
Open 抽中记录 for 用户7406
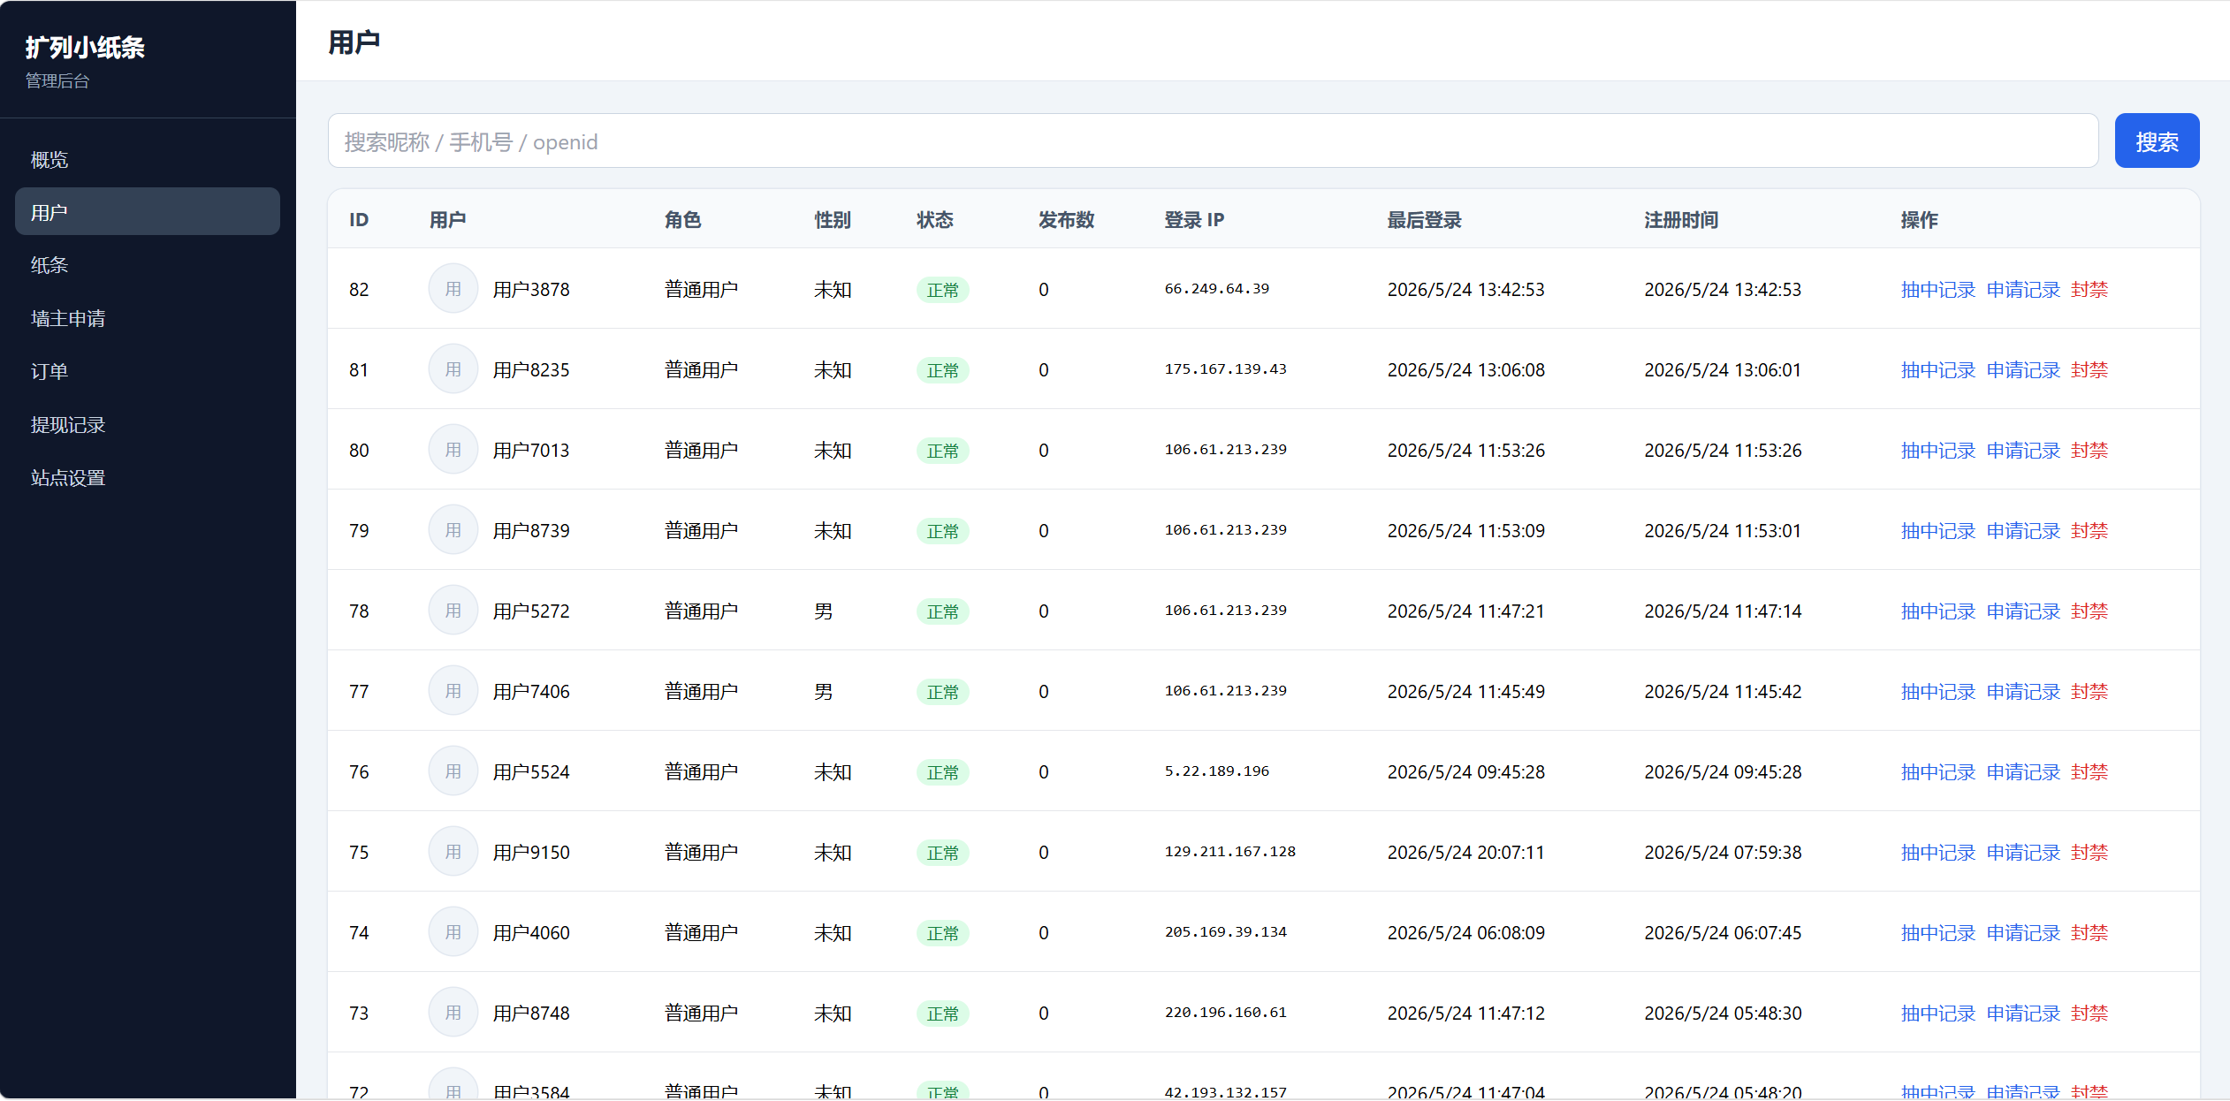coord(1937,692)
